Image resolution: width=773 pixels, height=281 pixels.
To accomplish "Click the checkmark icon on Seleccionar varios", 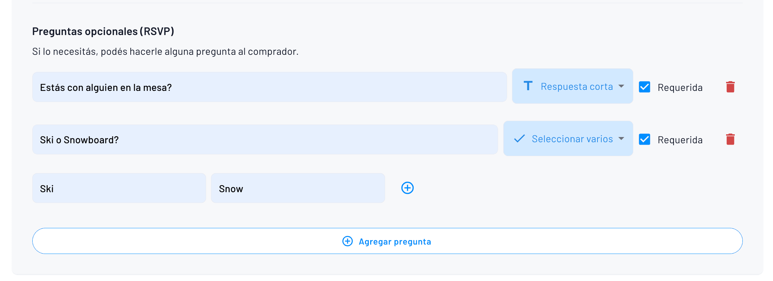I will [x=519, y=138].
